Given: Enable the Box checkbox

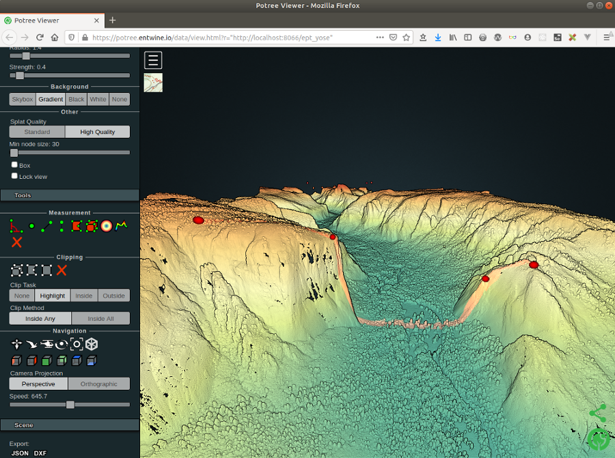Looking at the screenshot, I should 14,164.
